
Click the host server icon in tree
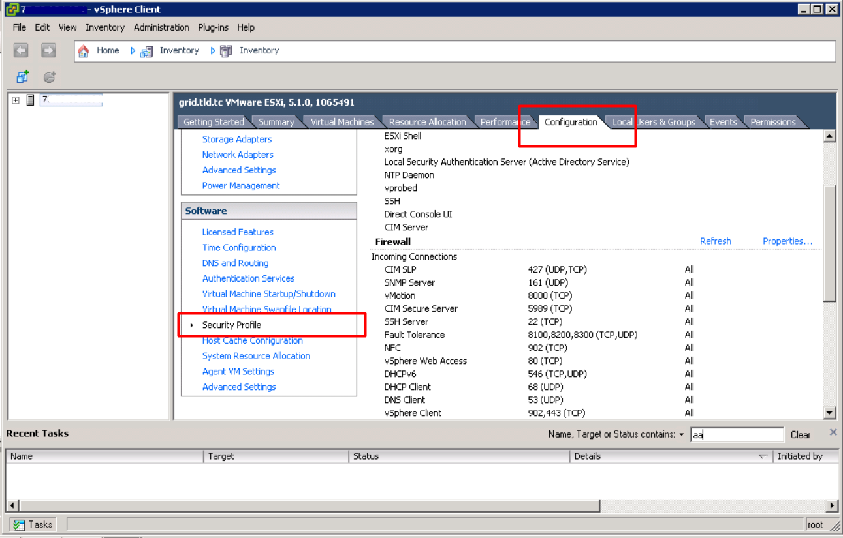tap(30, 100)
